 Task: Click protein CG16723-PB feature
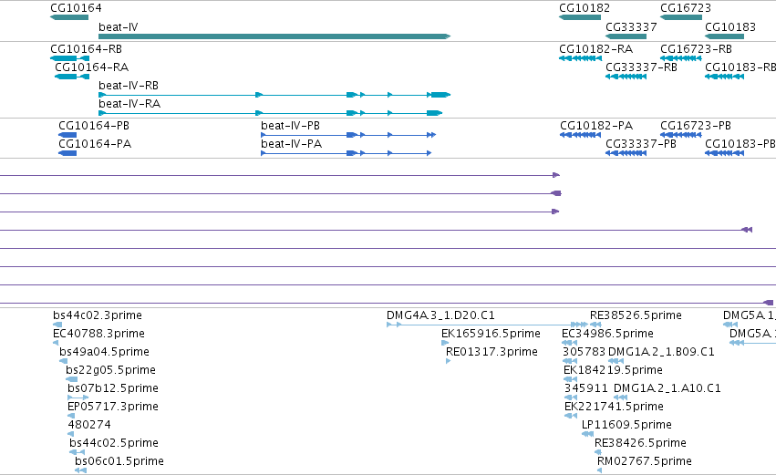click(681, 135)
